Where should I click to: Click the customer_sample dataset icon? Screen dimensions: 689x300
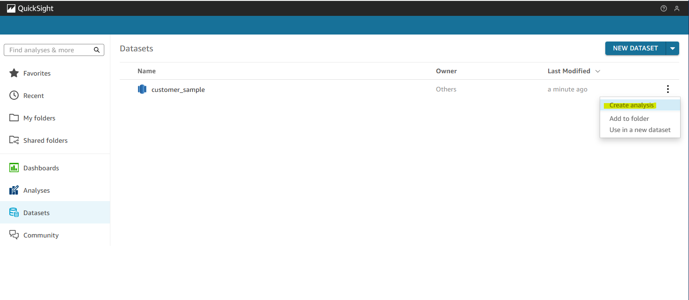point(142,89)
